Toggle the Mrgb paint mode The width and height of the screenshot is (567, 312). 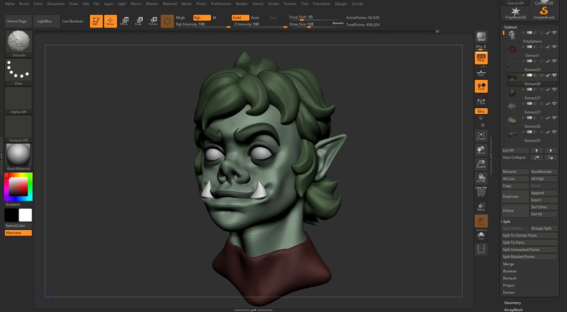coord(180,17)
